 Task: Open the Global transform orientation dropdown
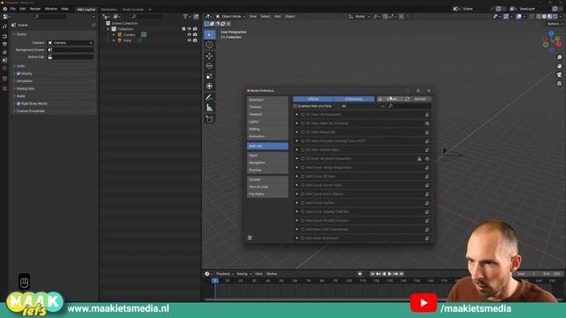359,17
